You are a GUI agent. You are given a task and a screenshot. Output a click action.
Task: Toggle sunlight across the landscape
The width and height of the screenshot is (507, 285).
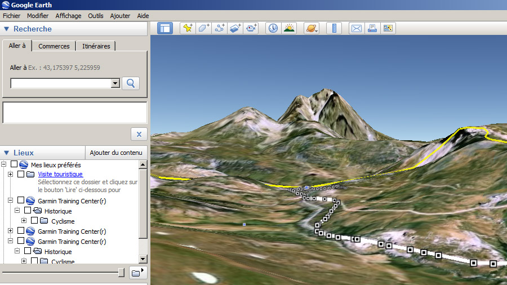(289, 28)
